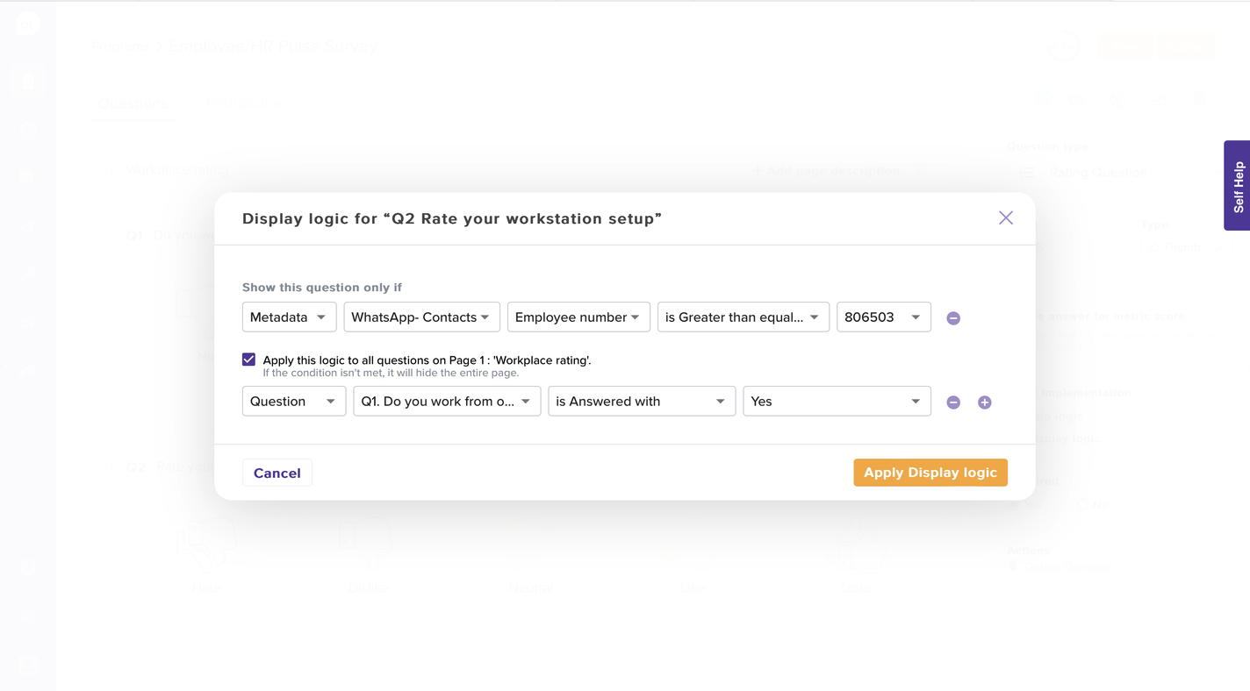The image size is (1250, 691).
Task: Click Apply Display logic button
Action: click(930, 473)
